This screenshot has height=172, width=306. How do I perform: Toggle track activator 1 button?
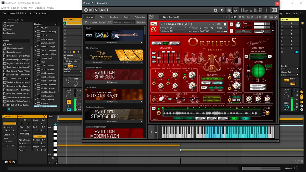(69, 102)
